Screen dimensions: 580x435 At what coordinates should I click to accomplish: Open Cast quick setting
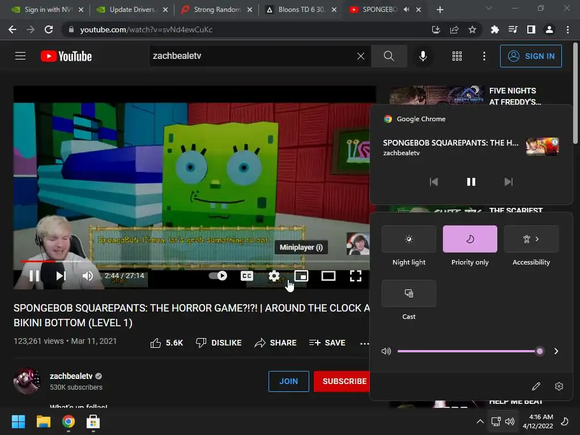click(x=409, y=293)
